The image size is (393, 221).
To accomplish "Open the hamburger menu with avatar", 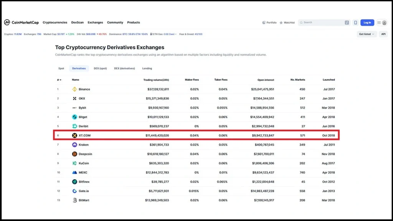I will 382,23.
